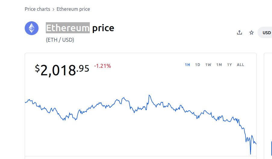Open the share price icon
The height and width of the screenshot is (159, 272).
pyautogui.click(x=239, y=32)
